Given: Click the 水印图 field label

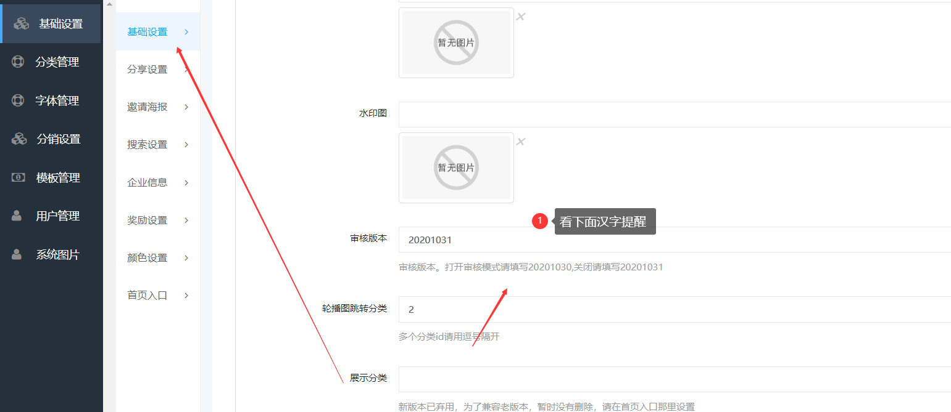Looking at the screenshot, I should click(x=373, y=113).
